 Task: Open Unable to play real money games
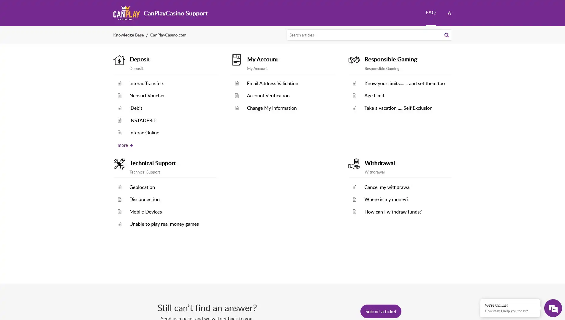[x=164, y=224]
